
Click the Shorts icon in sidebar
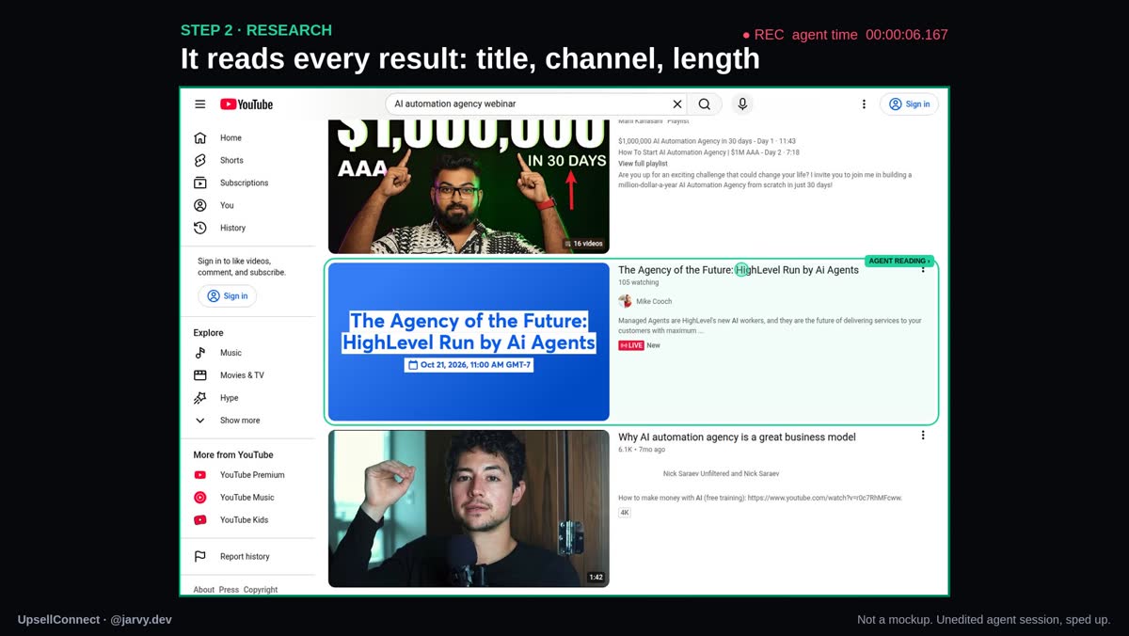200,161
